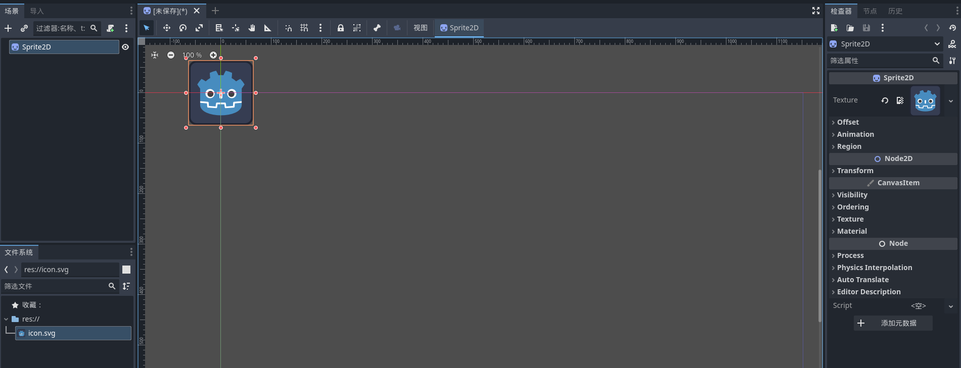Center the view in the viewport
The height and width of the screenshot is (368, 961).
click(155, 55)
